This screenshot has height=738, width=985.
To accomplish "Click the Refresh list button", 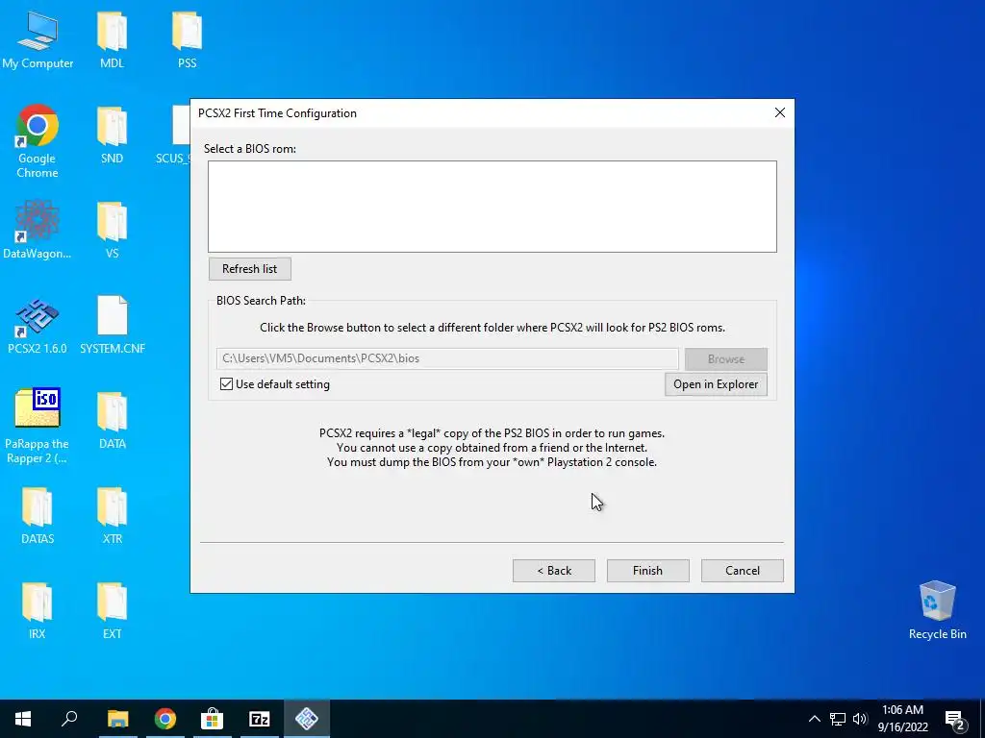I will point(249,269).
